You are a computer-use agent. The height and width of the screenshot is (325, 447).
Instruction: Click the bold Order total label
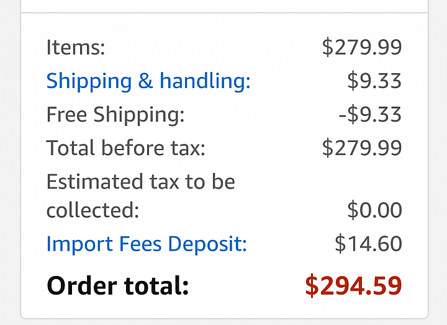(x=118, y=285)
